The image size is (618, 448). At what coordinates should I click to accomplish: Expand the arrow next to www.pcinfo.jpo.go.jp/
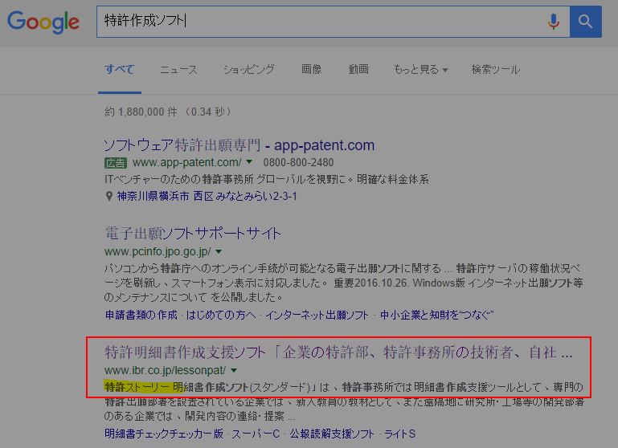(x=219, y=251)
